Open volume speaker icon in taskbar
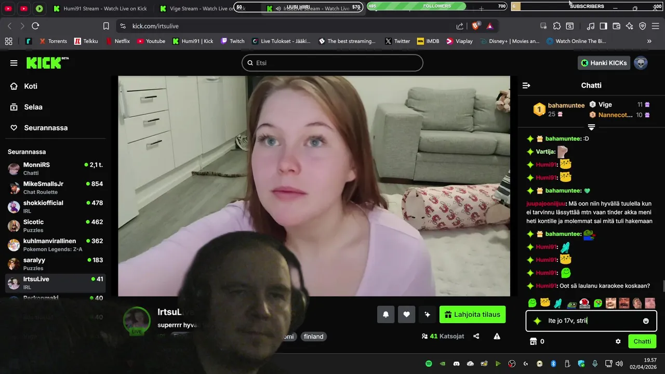The width and height of the screenshot is (665, 374). pyautogui.click(x=619, y=364)
